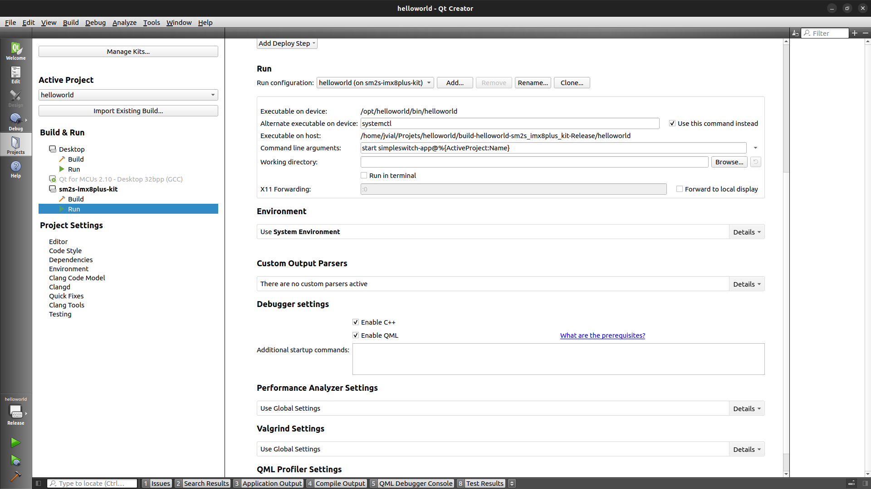Uncheck Use this command instead
Image resolution: width=871 pixels, height=489 pixels.
[672, 124]
